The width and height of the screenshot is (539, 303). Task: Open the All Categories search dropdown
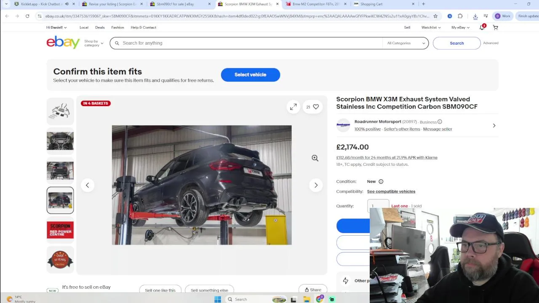click(406, 43)
